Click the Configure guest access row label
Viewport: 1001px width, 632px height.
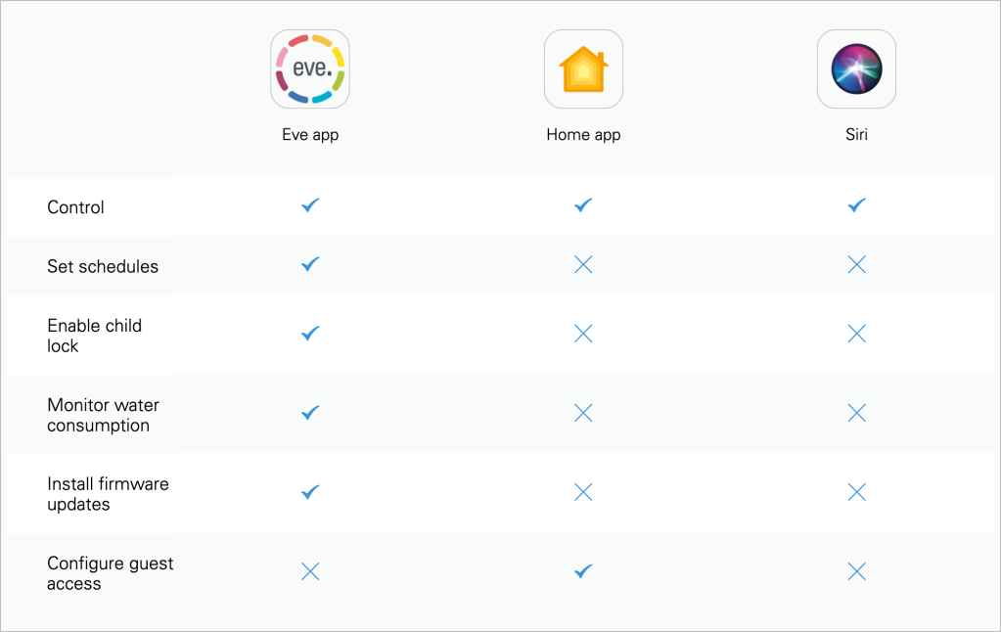click(x=110, y=573)
